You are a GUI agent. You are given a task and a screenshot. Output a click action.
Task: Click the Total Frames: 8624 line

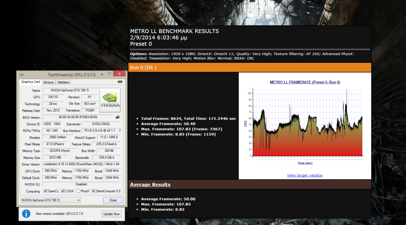click(x=188, y=119)
